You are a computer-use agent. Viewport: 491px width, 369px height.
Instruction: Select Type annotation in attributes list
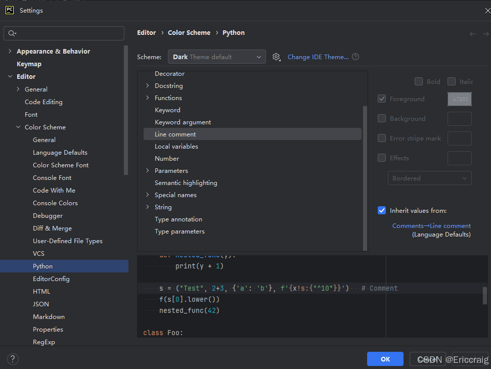tap(178, 219)
